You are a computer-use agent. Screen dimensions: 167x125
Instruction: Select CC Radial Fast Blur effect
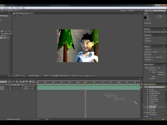point(154,93)
